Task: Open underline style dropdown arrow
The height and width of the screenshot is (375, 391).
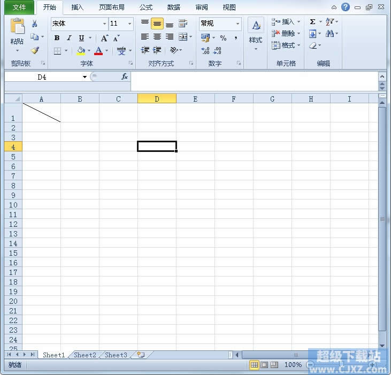Action: [x=90, y=38]
